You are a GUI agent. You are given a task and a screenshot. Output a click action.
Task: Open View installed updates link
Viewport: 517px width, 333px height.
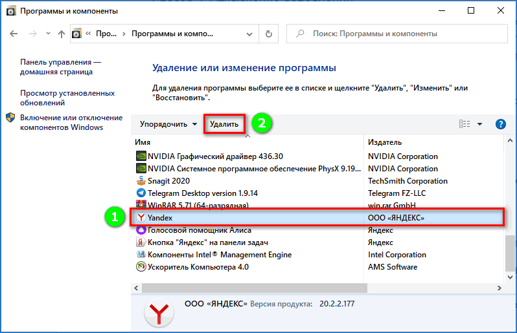coord(67,98)
